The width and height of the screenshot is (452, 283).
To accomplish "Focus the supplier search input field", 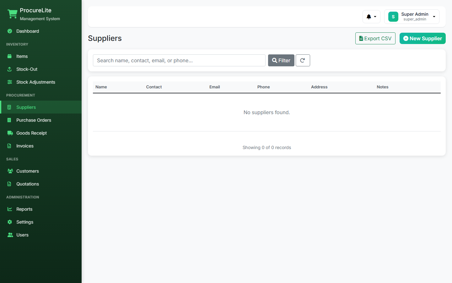I will pyautogui.click(x=179, y=60).
